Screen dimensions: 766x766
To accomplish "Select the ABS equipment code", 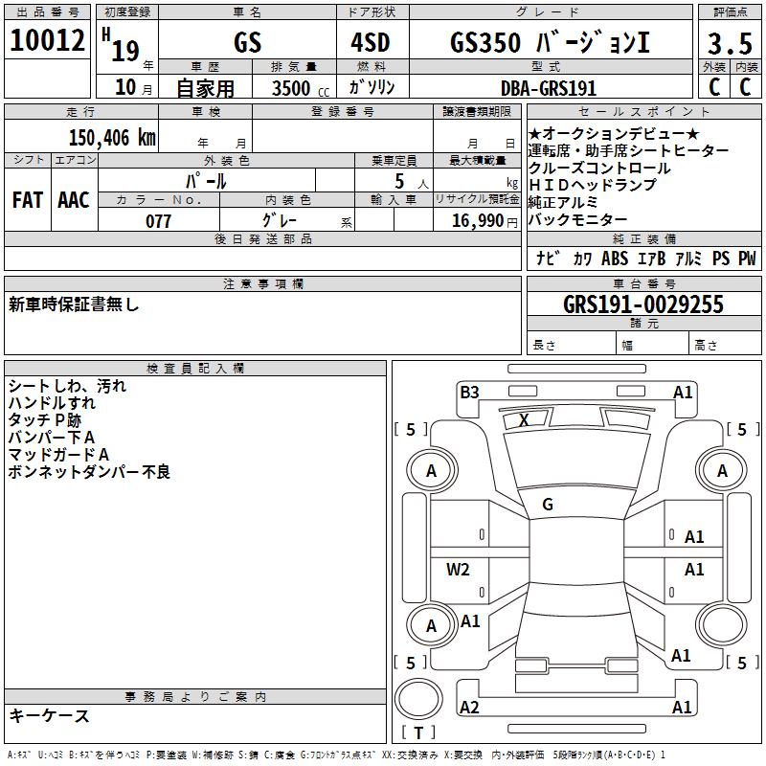I will pyautogui.click(x=615, y=258).
